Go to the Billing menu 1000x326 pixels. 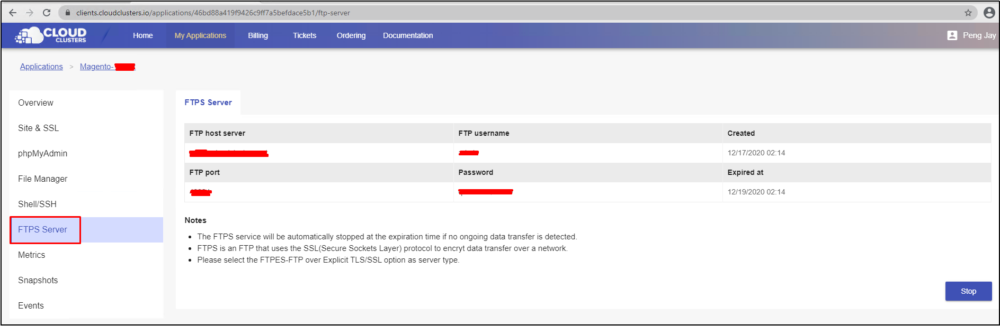[258, 35]
